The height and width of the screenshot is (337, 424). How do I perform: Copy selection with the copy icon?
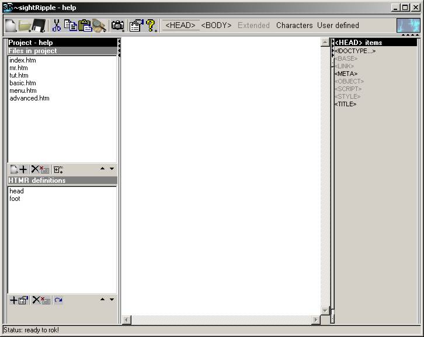[x=71, y=26]
